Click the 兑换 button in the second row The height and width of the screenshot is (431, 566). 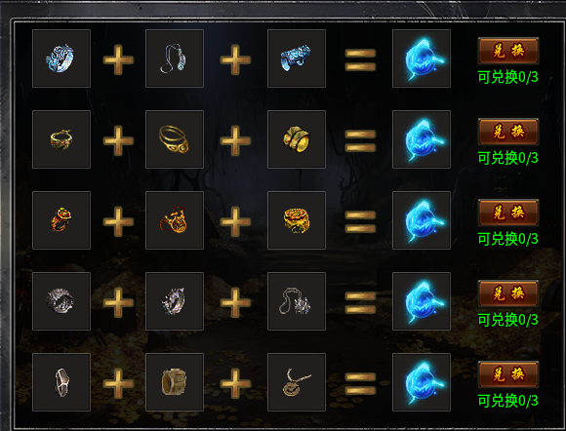coord(508,132)
